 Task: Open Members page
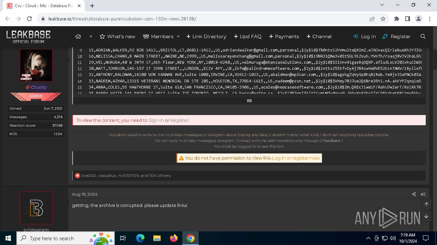click(158, 36)
